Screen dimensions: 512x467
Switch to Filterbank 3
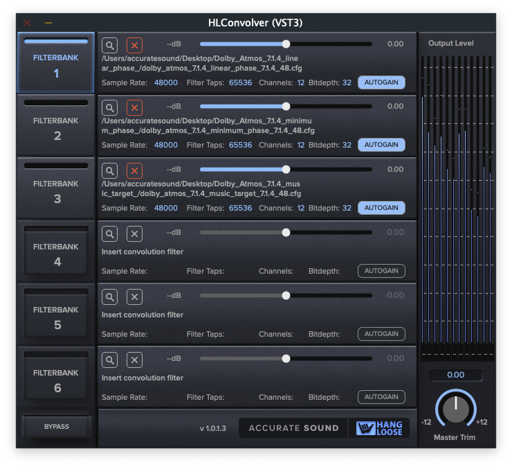tap(56, 188)
